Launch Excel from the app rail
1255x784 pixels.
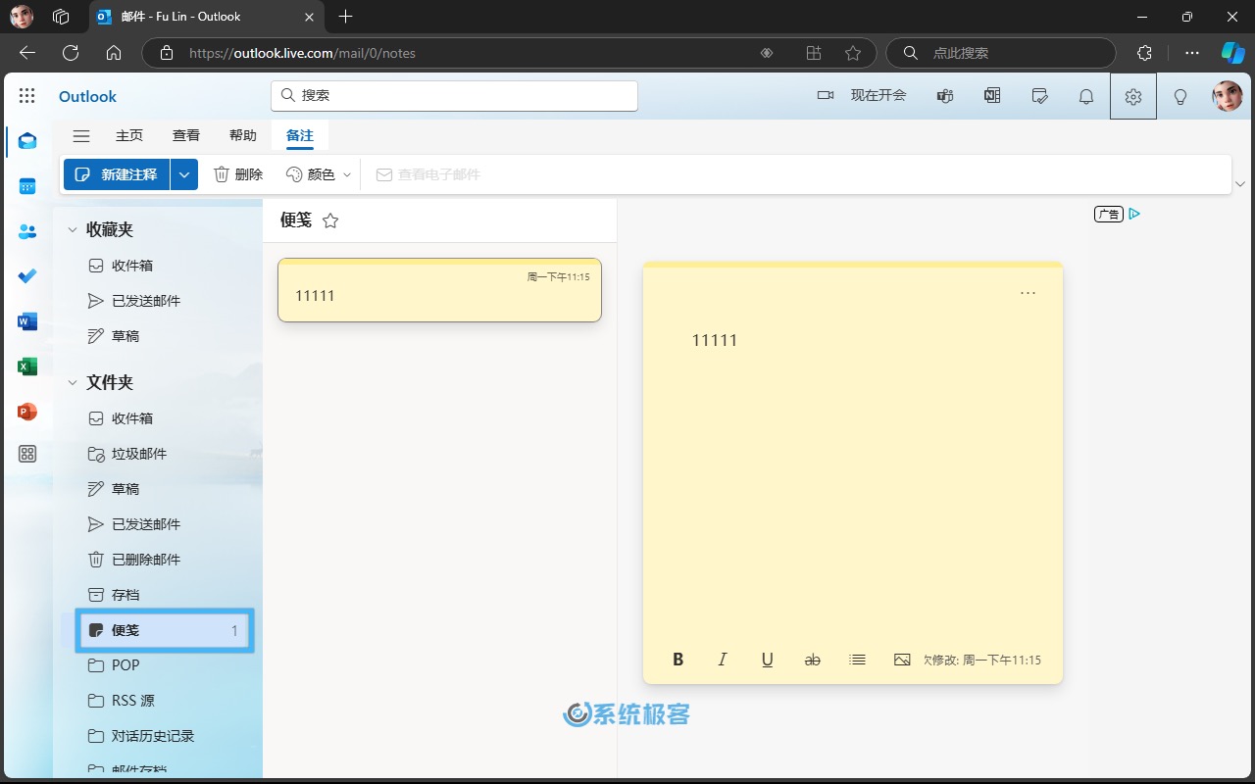(x=27, y=367)
